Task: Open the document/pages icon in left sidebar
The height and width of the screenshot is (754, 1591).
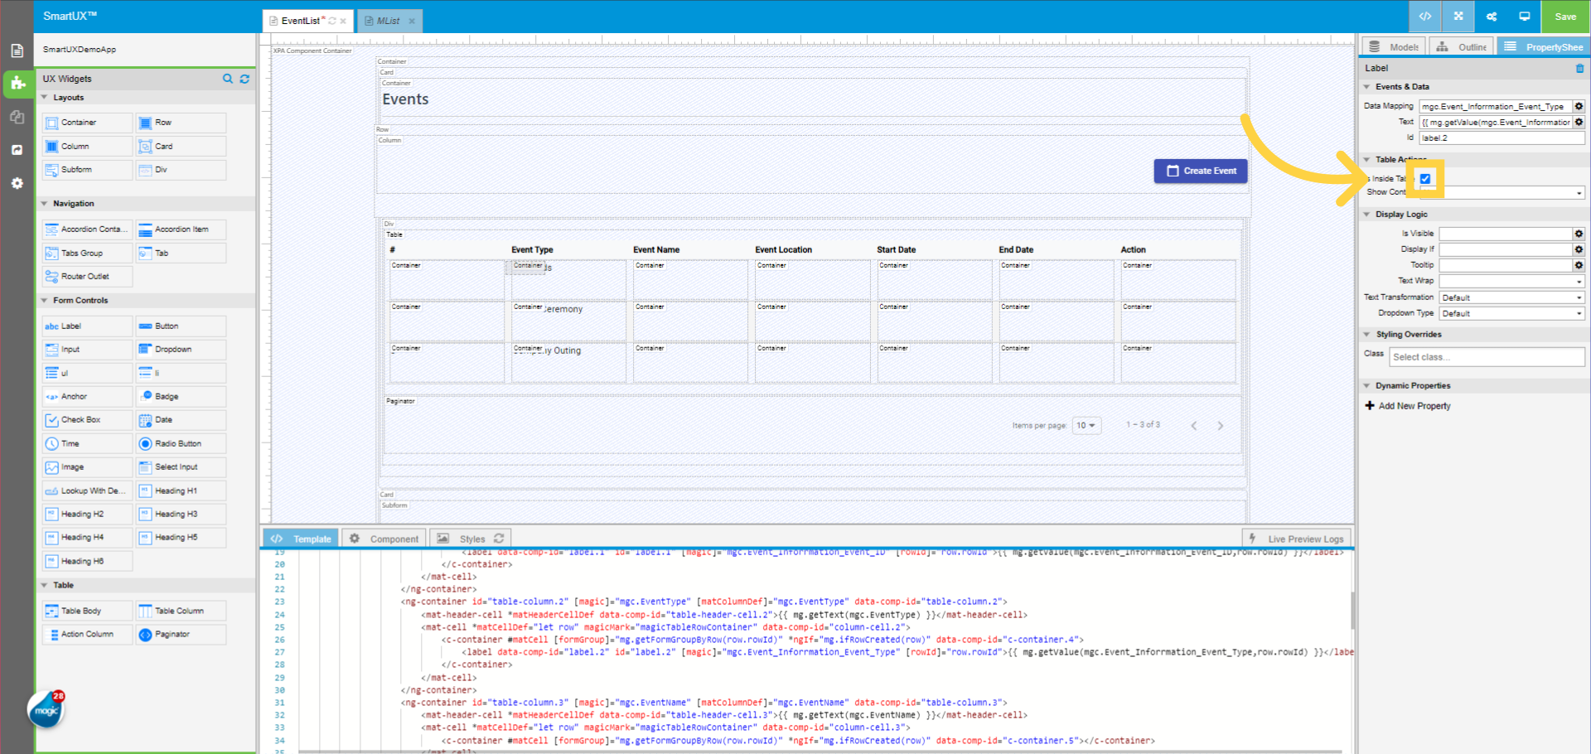Action: [17, 50]
